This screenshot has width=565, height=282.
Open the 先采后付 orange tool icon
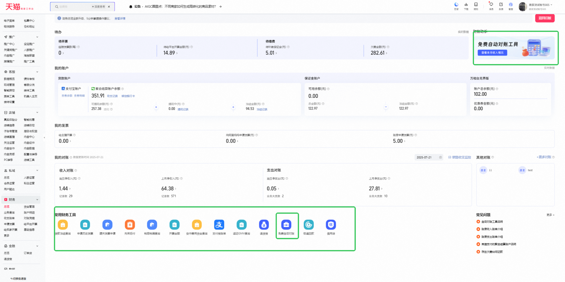click(130, 225)
